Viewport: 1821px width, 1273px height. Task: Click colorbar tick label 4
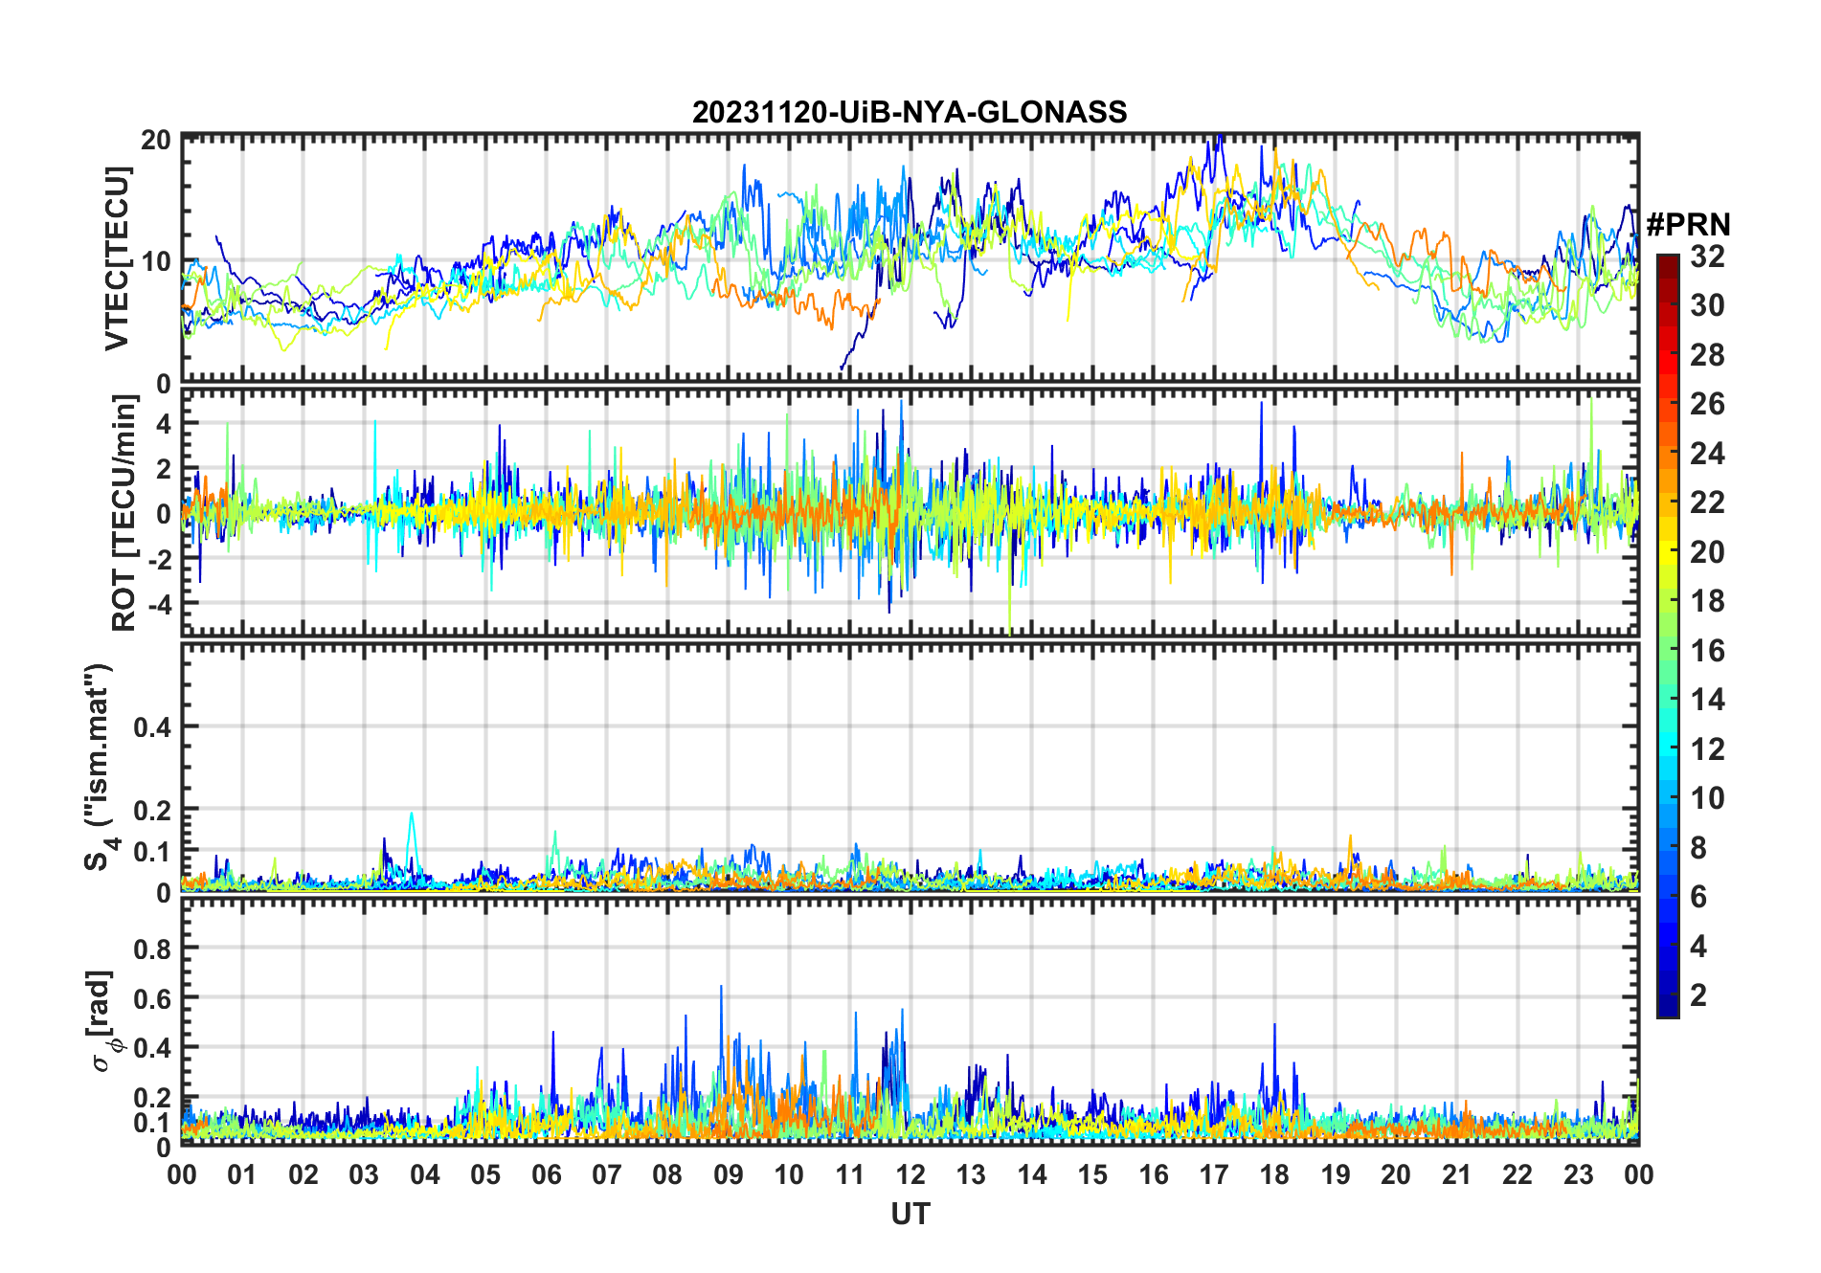pos(1698,947)
